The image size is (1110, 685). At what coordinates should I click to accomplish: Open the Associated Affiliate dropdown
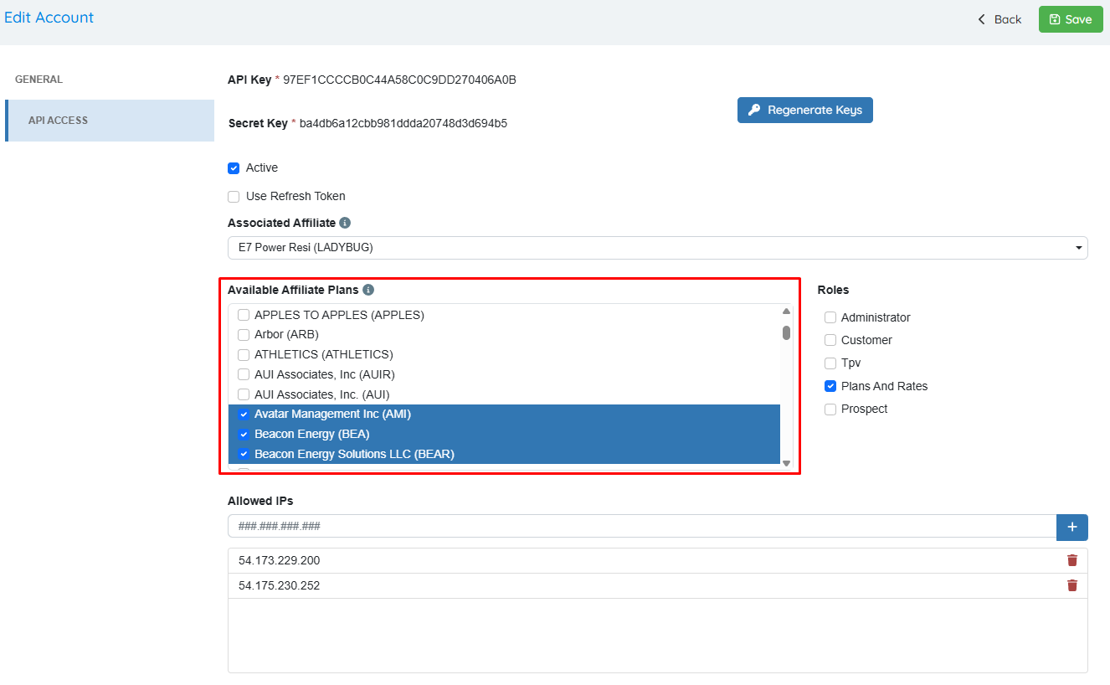(658, 248)
